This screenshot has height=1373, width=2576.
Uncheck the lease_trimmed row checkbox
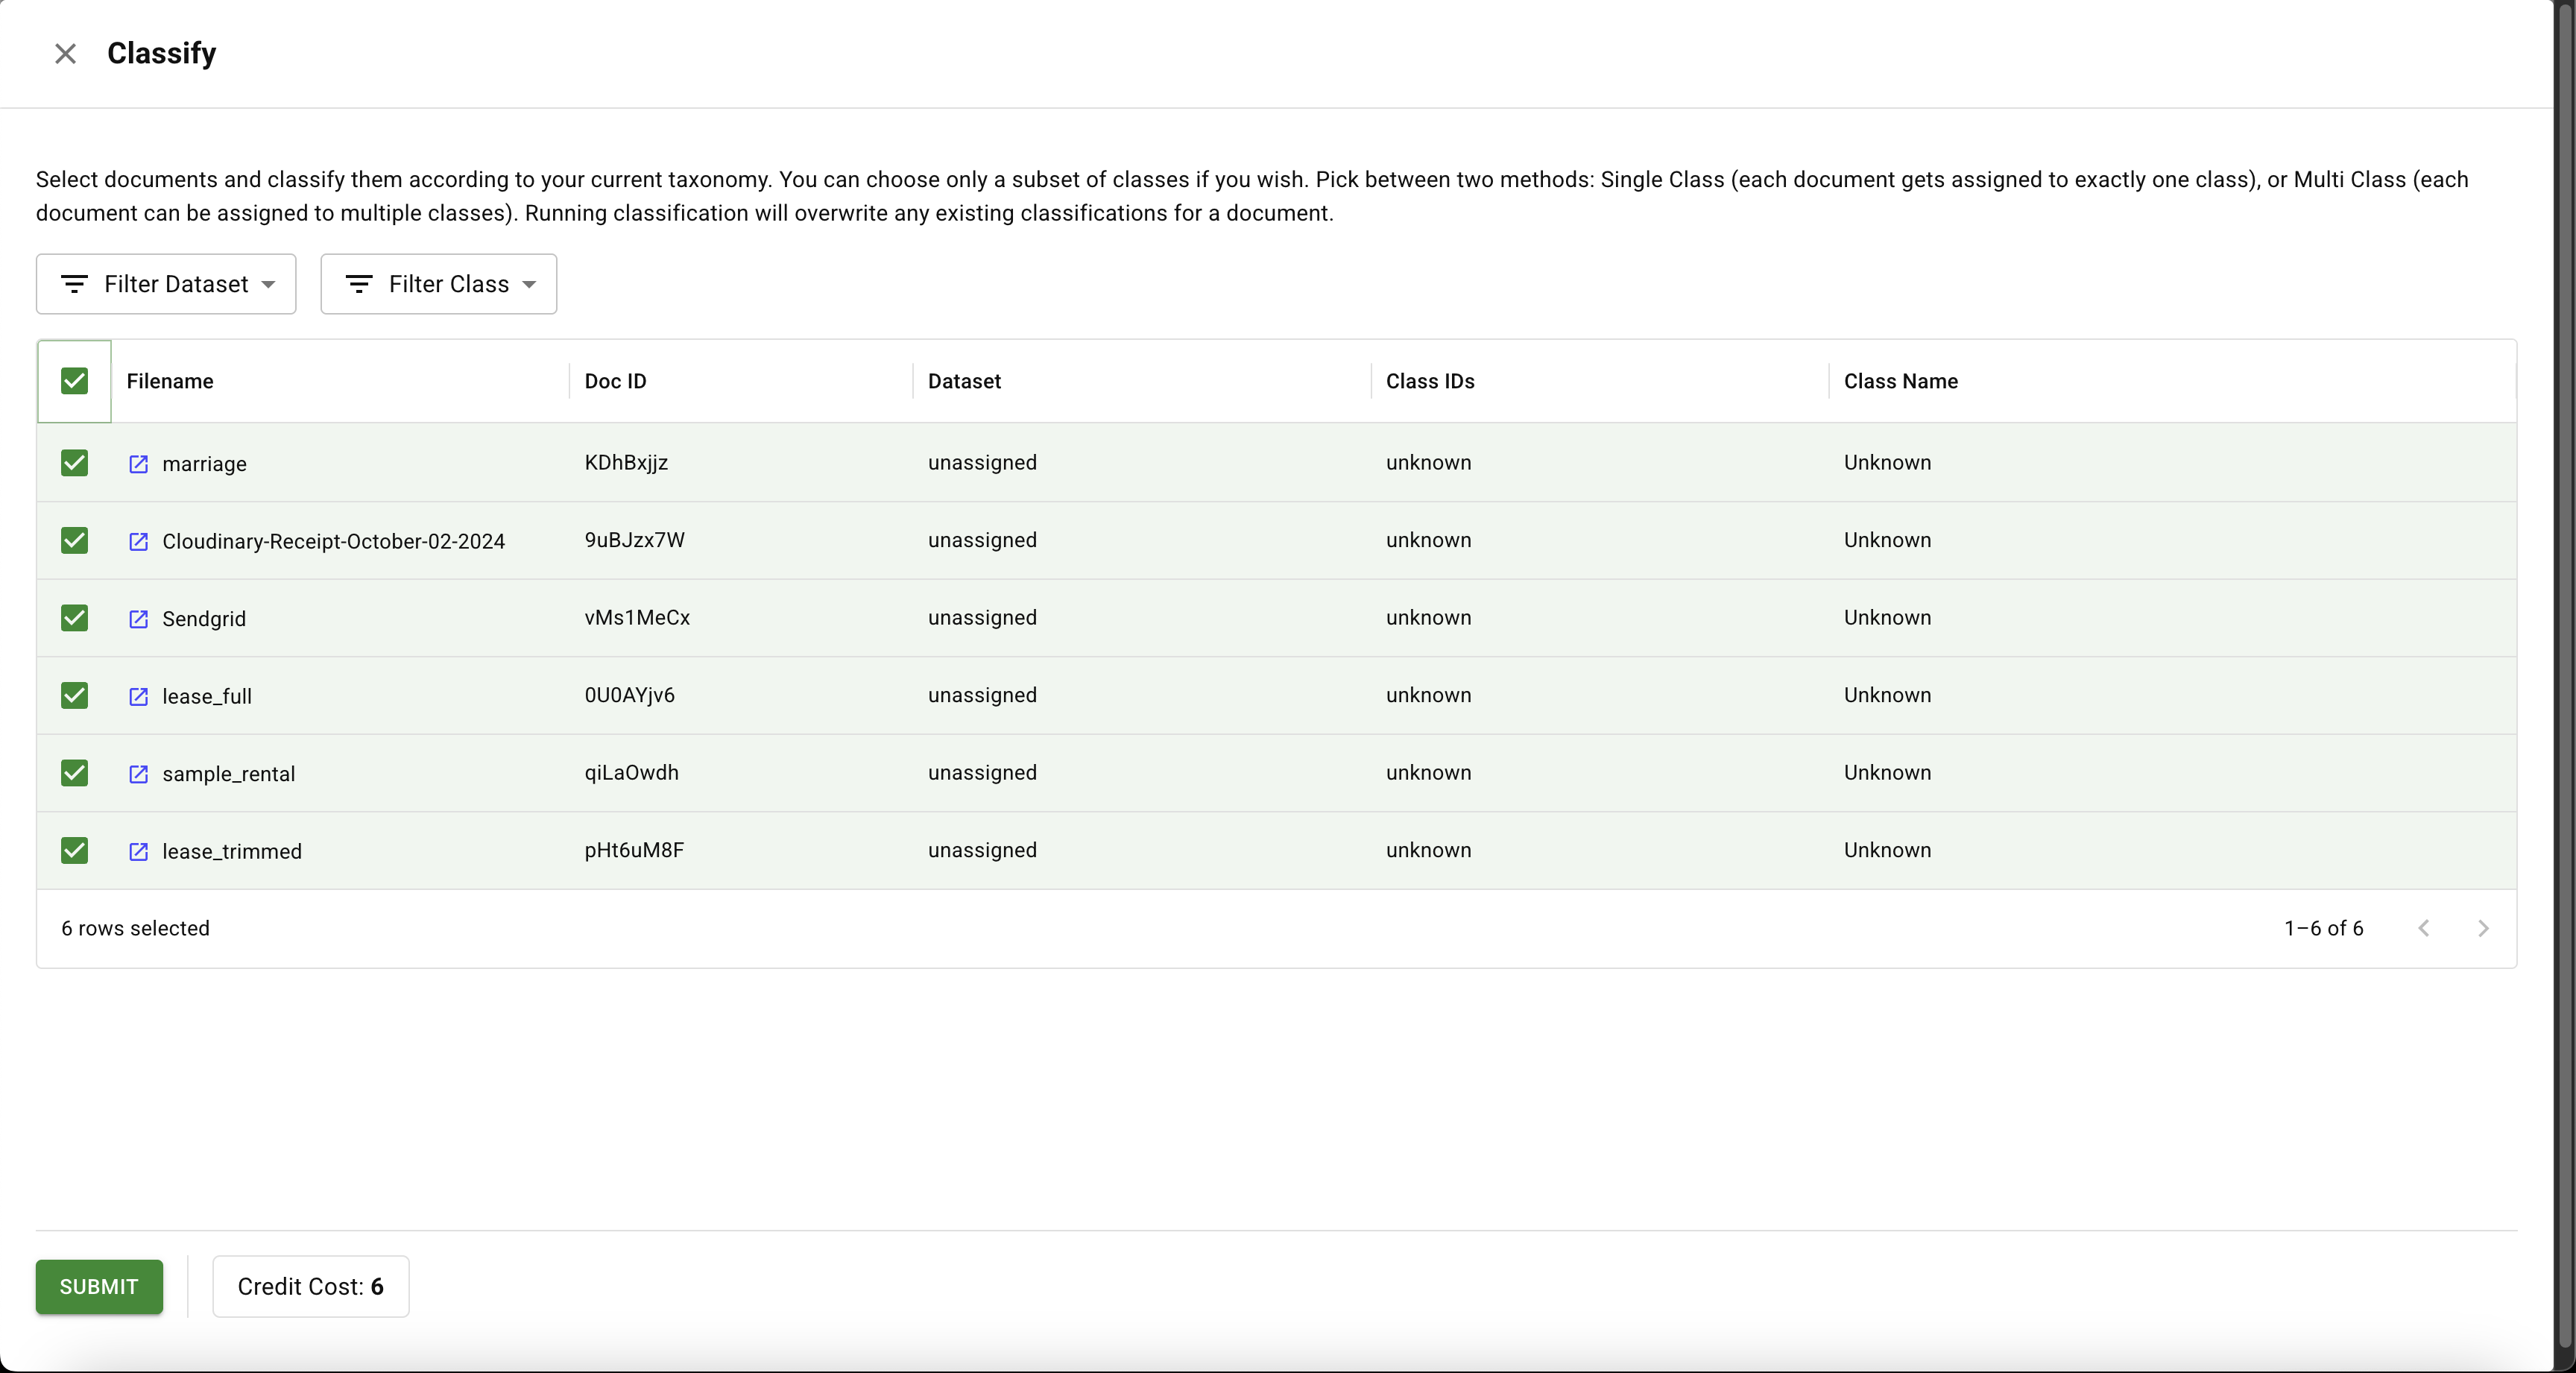[x=74, y=850]
